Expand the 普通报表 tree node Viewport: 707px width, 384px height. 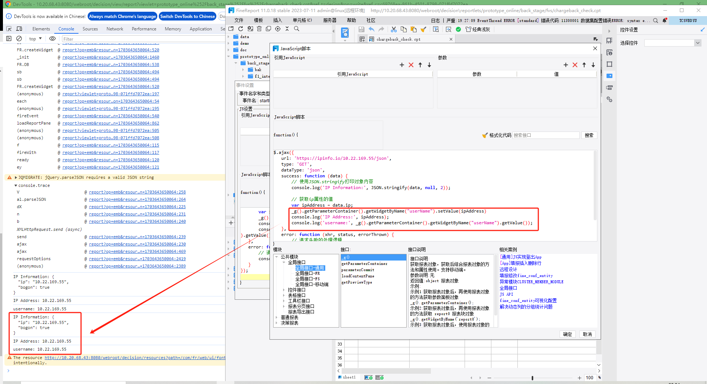tap(276, 317)
